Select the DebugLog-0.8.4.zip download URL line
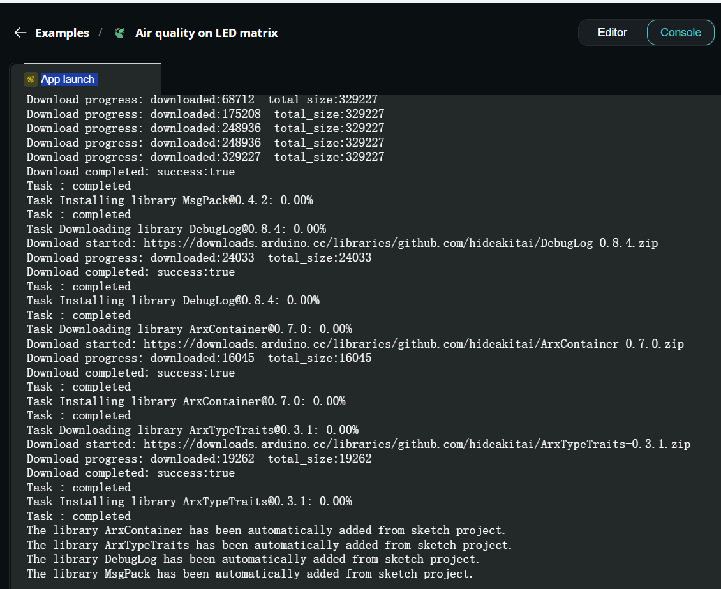Image resolution: width=721 pixels, height=589 pixels. pyautogui.click(x=342, y=243)
